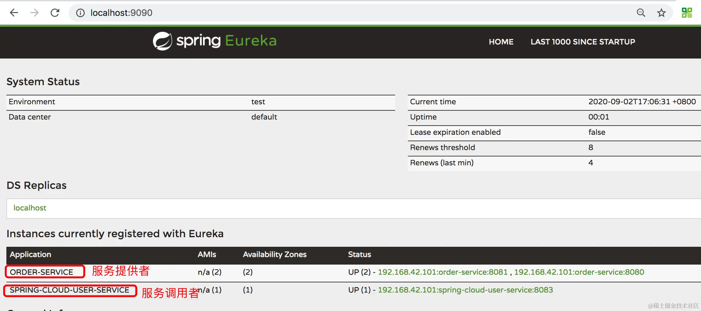Click the zoom magnifier icon in the address bar

641,13
